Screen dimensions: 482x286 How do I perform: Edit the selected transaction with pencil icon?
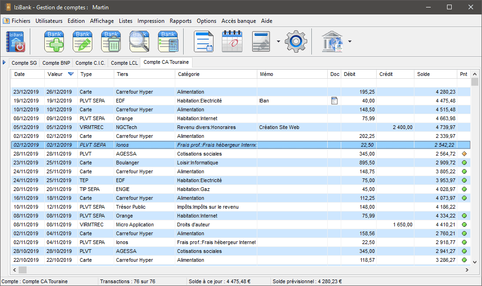pos(83,41)
